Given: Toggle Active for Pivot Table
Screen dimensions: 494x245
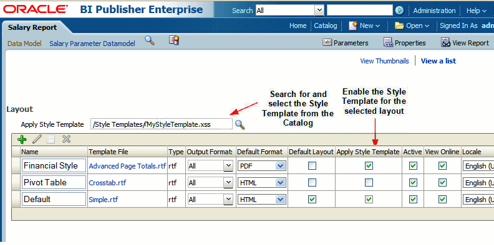Looking at the screenshot, I should click(413, 182).
